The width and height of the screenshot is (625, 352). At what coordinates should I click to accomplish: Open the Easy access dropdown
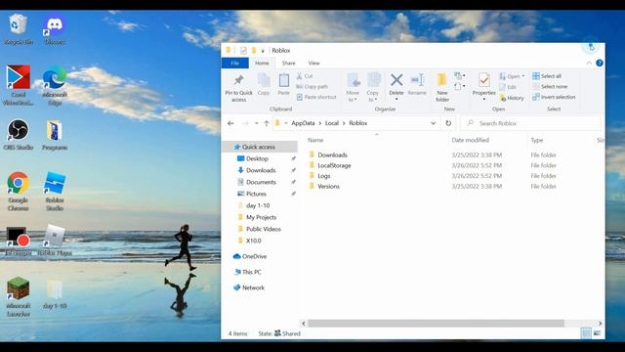[x=460, y=86]
